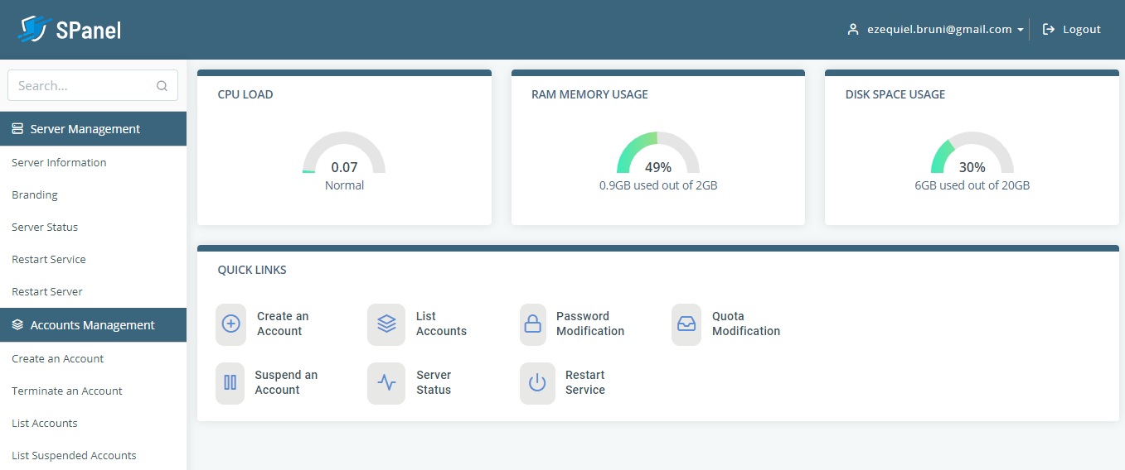Viewport: 1125px width, 470px height.
Task: Click the Quota Modification quick link text
Action: 746,324
